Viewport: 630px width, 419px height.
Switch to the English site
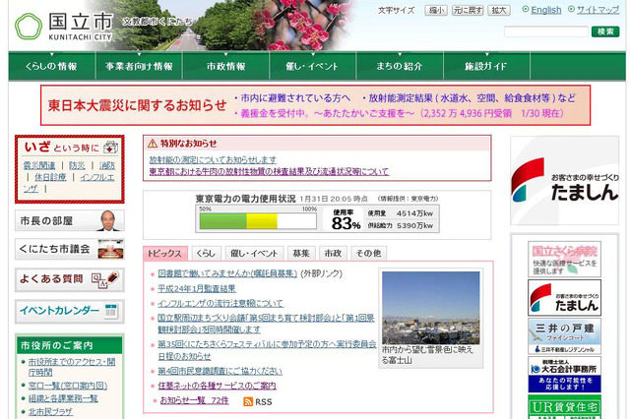546,10
